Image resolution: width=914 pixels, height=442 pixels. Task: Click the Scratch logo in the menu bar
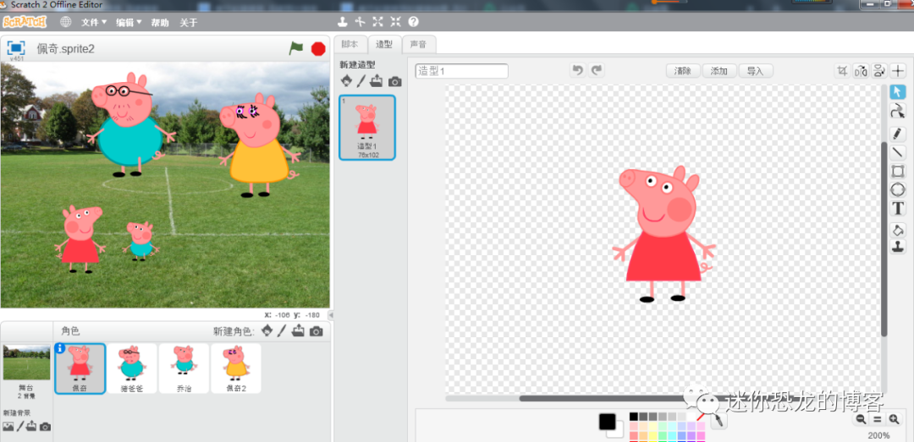tap(25, 22)
